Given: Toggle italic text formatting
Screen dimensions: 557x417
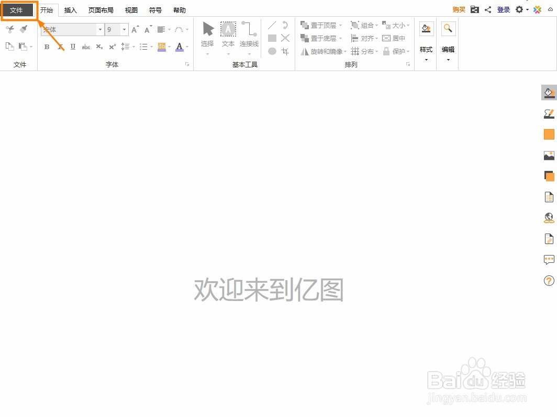Looking at the screenshot, I should click(x=60, y=47).
